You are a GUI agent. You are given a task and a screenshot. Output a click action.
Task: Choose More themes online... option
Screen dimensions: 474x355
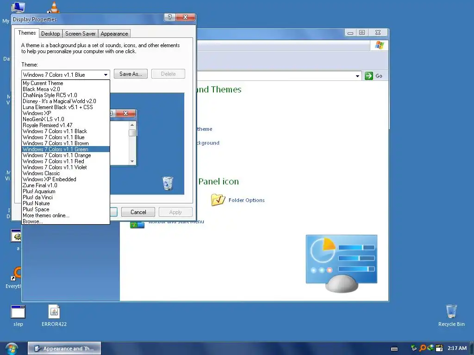[66, 215]
